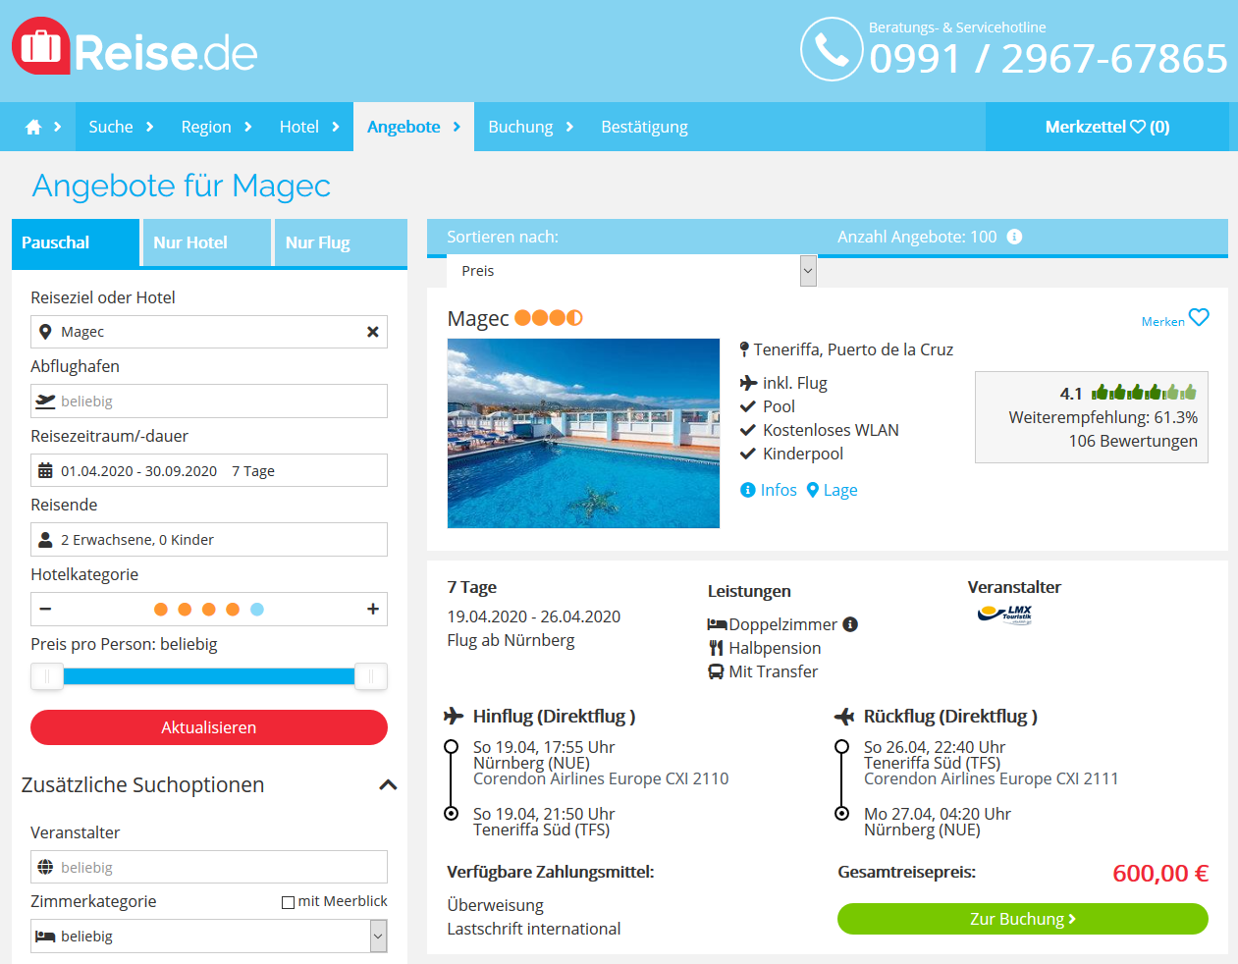The width and height of the screenshot is (1238, 964).
Task: Select the Pauschal tab
Action: point(76,242)
